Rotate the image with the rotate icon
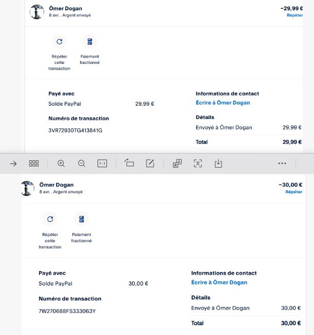314x335 pixels. (129, 163)
